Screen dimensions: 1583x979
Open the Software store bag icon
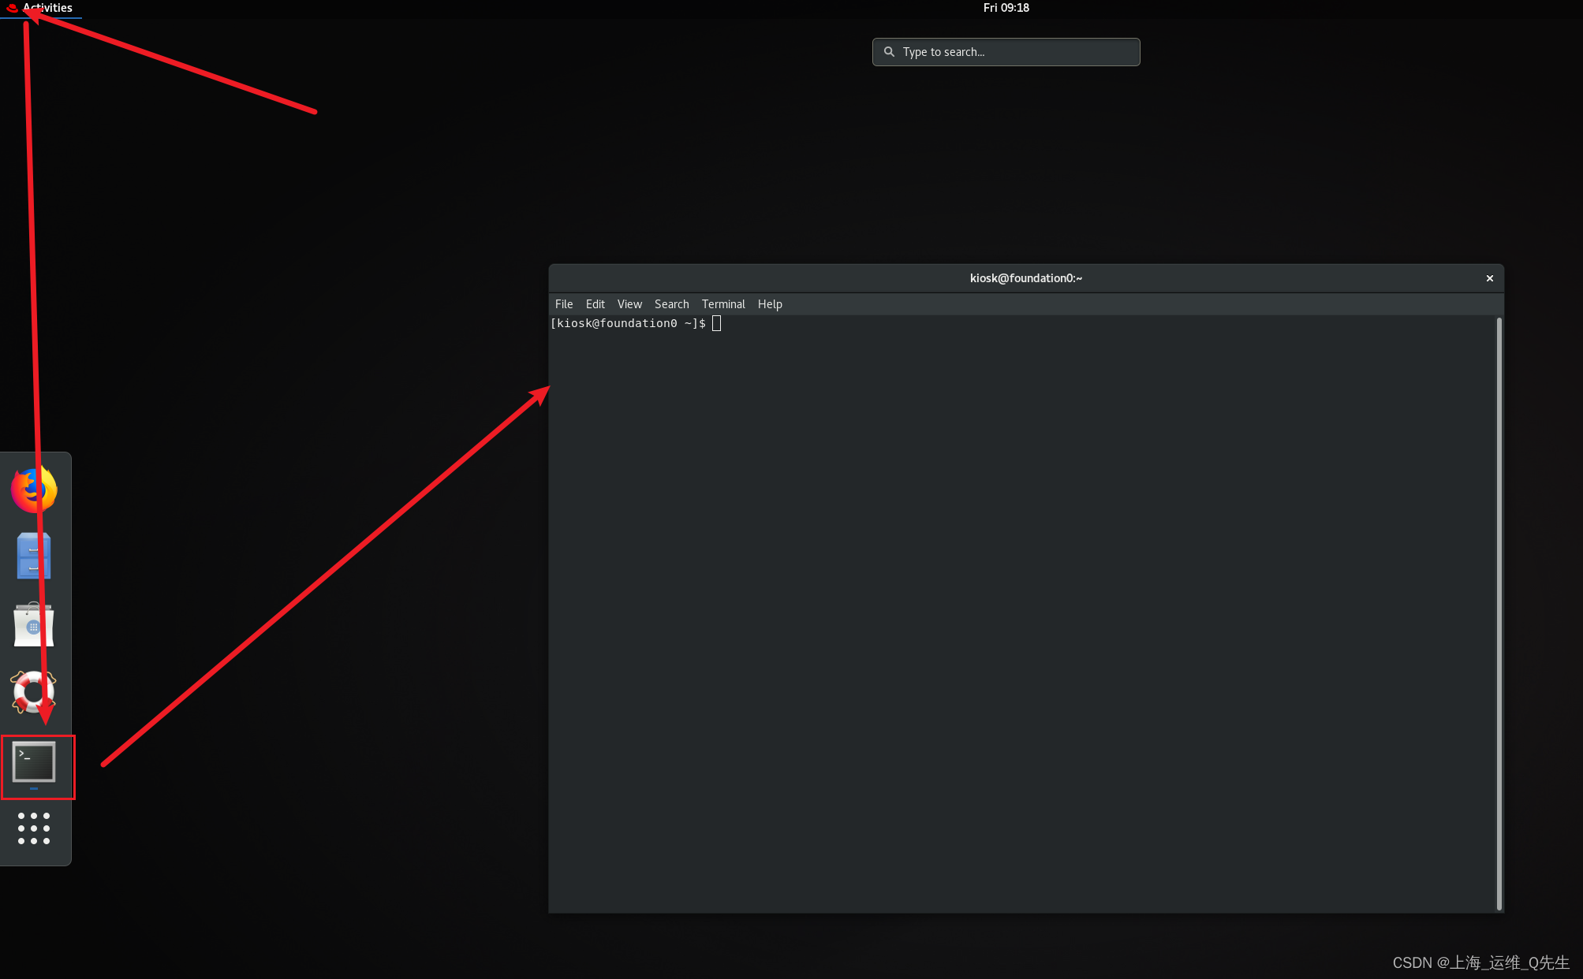[34, 625]
